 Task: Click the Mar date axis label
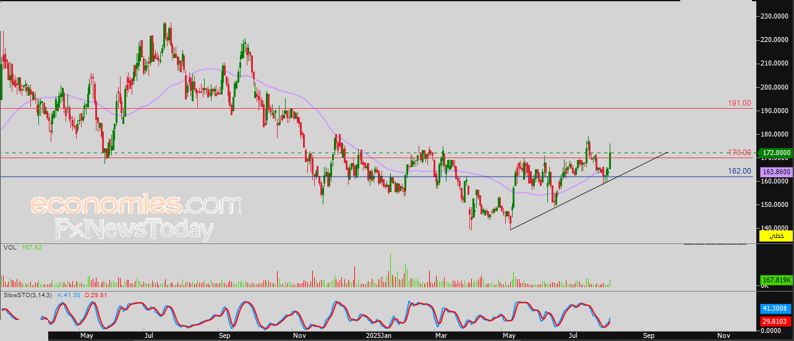pos(442,336)
